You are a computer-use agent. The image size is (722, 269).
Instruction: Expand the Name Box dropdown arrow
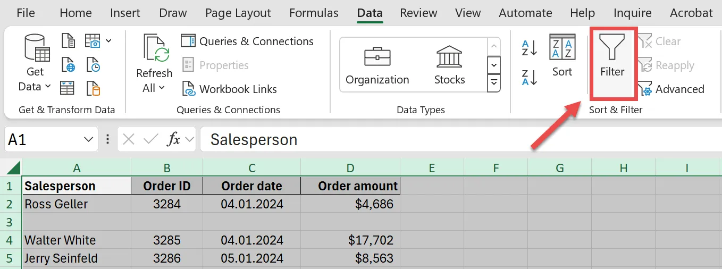point(88,140)
